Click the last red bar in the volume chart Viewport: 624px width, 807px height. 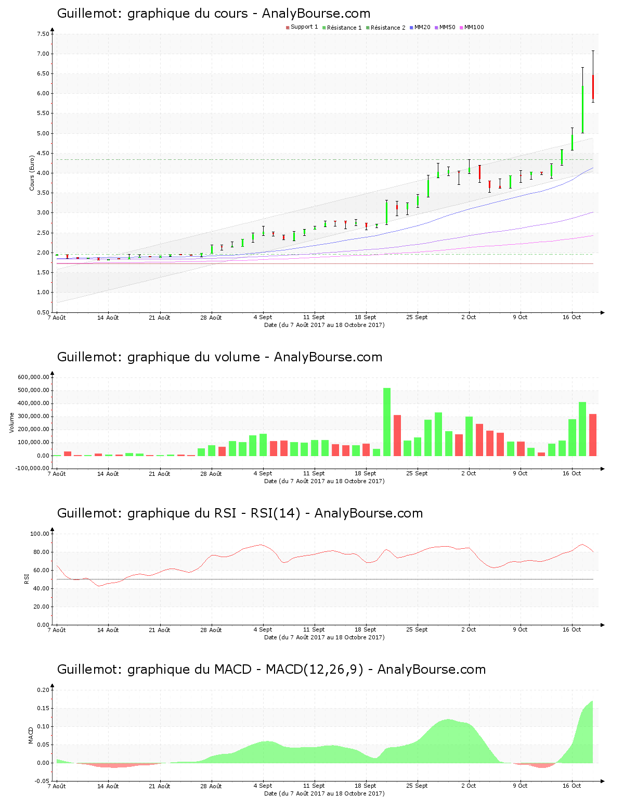[x=593, y=435]
